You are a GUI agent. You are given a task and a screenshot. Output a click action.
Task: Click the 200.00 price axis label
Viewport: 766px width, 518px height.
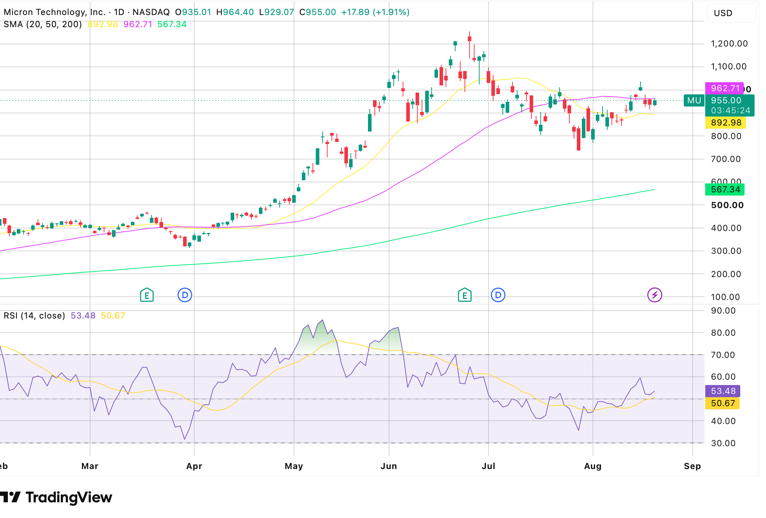[x=726, y=274]
